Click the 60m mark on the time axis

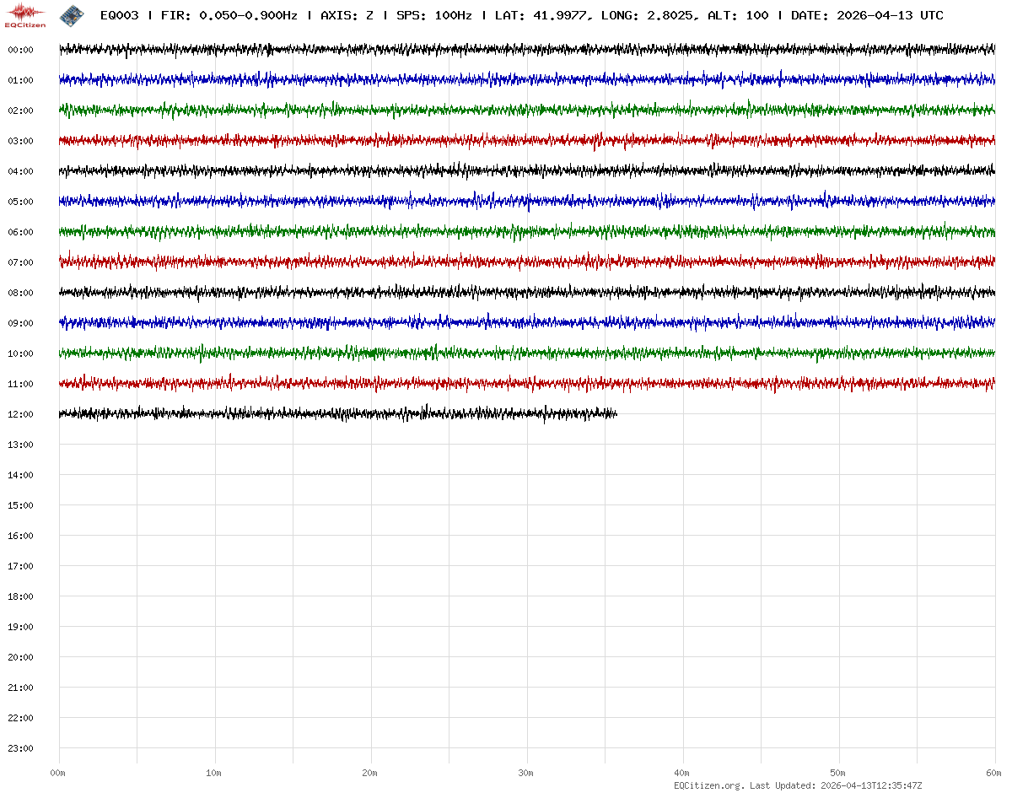click(993, 773)
